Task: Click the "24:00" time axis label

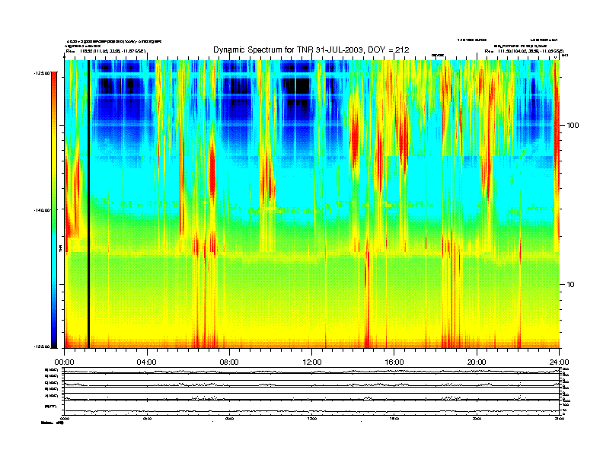Action: click(x=559, y=362)
